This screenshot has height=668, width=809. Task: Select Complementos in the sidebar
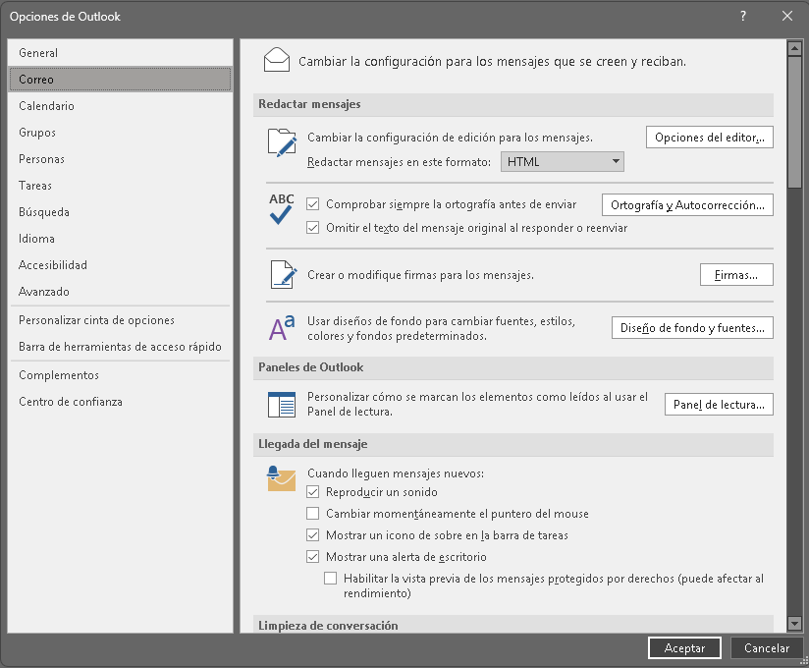pyautogui.click(x=120, y=375)
